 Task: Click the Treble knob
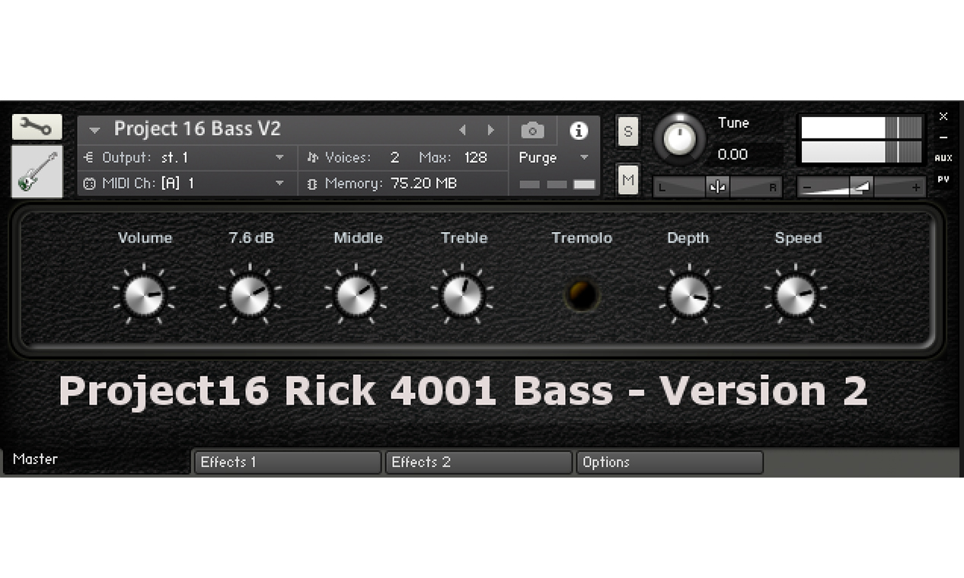coord(461,295)
